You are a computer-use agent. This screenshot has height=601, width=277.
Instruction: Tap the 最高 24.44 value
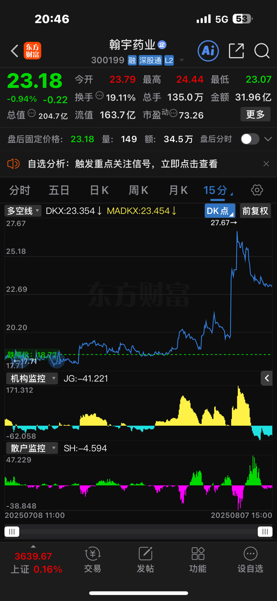tap(190, 80)
